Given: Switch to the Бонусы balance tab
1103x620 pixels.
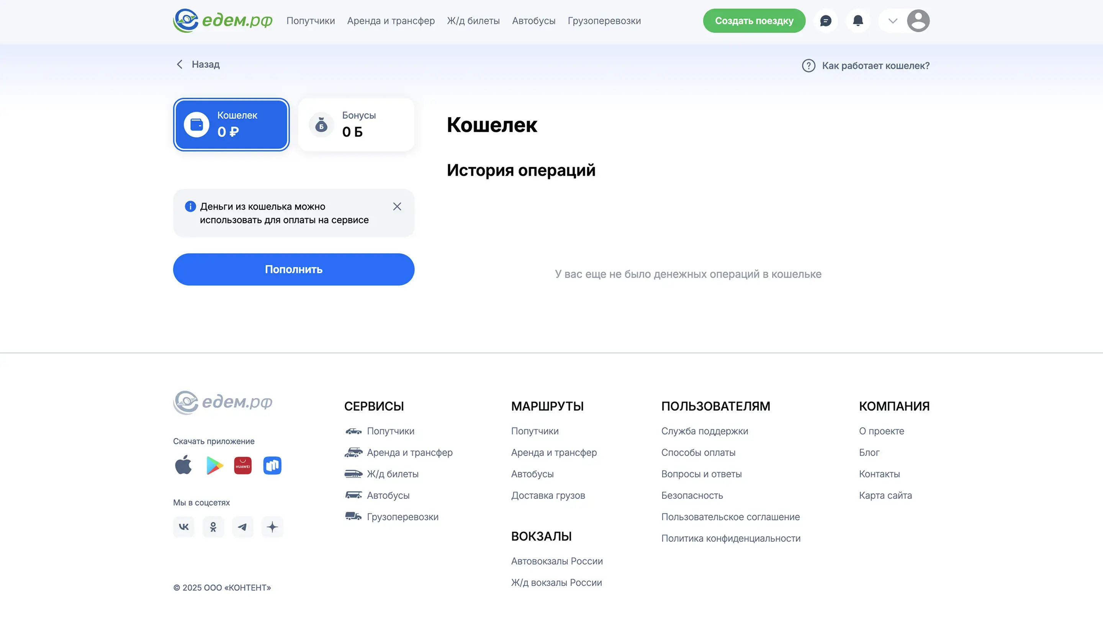Looking at the screenshot, I should click(x=356, y=124).
